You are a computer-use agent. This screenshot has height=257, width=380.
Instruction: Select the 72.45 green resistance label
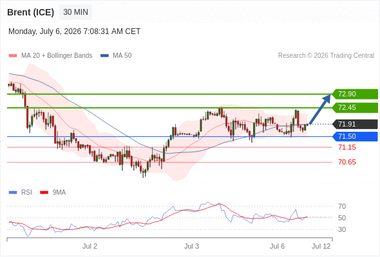coord(355,107)
